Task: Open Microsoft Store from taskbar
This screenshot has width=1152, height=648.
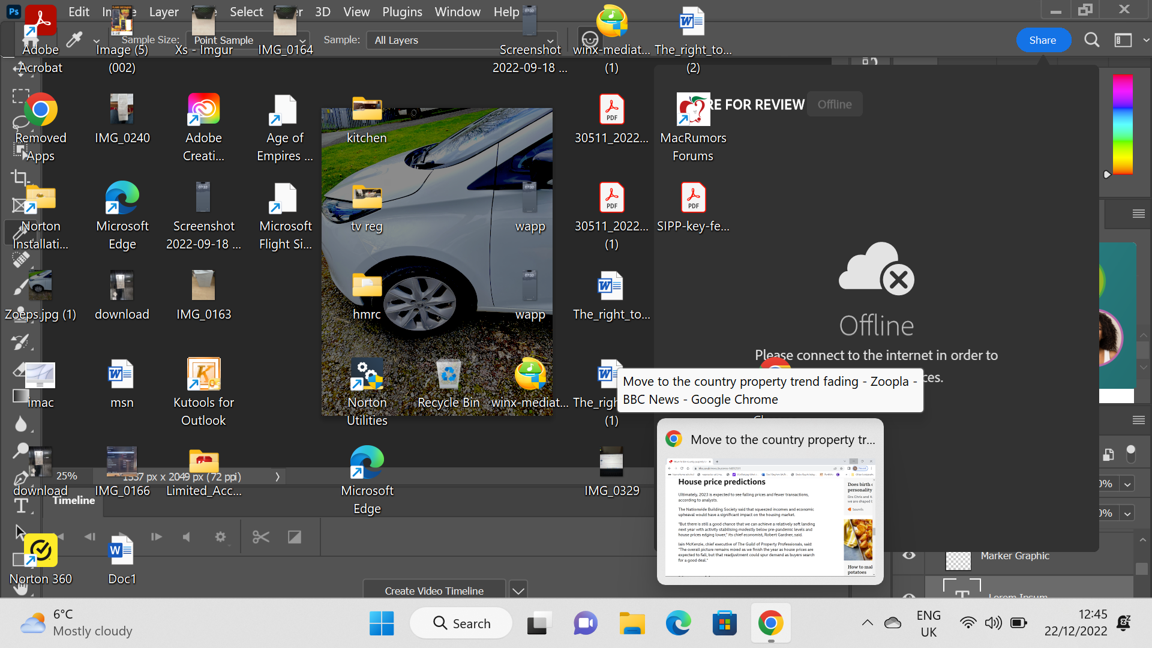Action: point(724,624)
